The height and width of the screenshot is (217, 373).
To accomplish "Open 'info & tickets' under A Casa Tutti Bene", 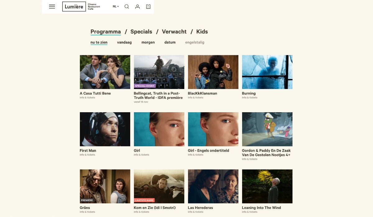I will 87,98.
